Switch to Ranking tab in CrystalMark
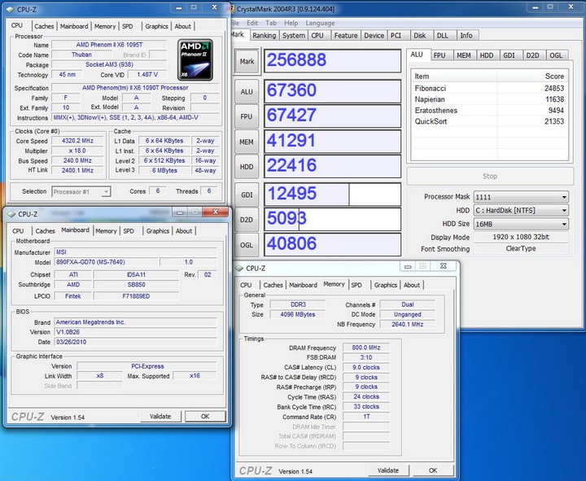The height and width of the screenshot is (481, 586). click(265, 36)
